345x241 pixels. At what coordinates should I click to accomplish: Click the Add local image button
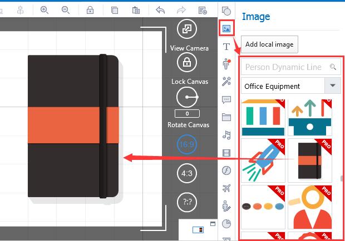pyautogui.click(x=269, y=44)
